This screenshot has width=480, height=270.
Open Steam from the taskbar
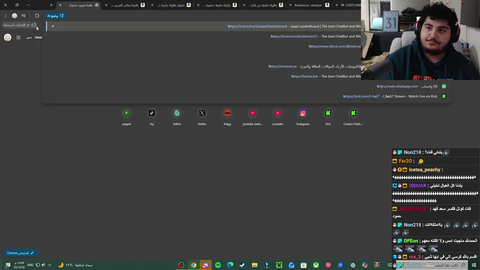[242, 265]
